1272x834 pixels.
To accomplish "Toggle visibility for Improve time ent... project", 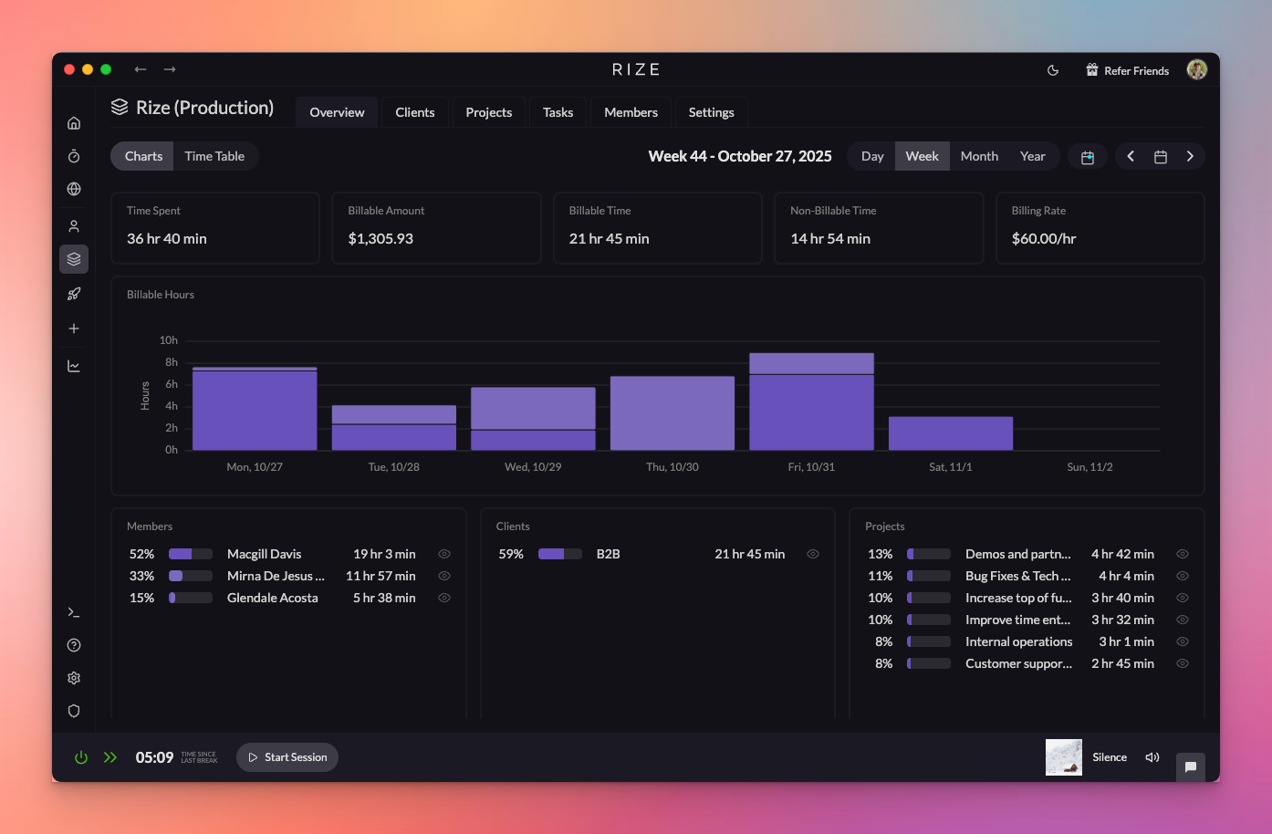I will tap(1183, 620).
